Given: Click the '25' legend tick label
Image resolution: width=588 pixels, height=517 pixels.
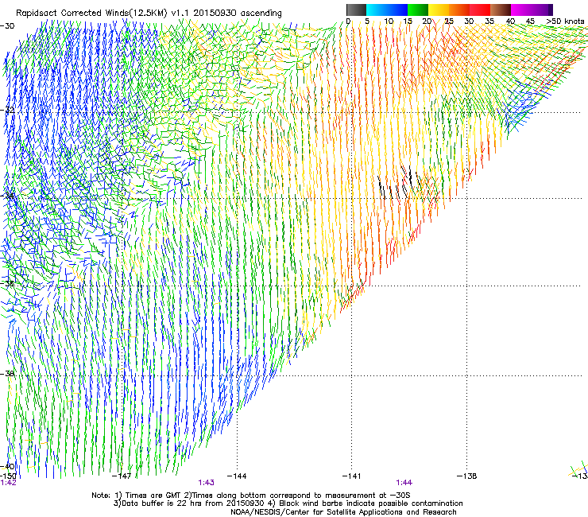Looking at the screenshot, I should coord(449,21).
